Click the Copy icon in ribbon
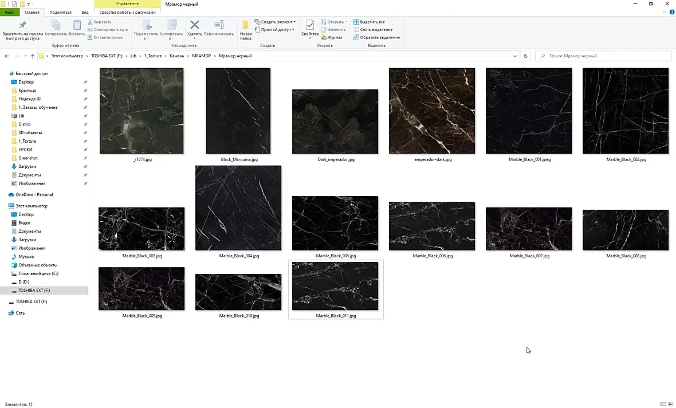The width and height of the screenshot is (676, 408). 56,25
